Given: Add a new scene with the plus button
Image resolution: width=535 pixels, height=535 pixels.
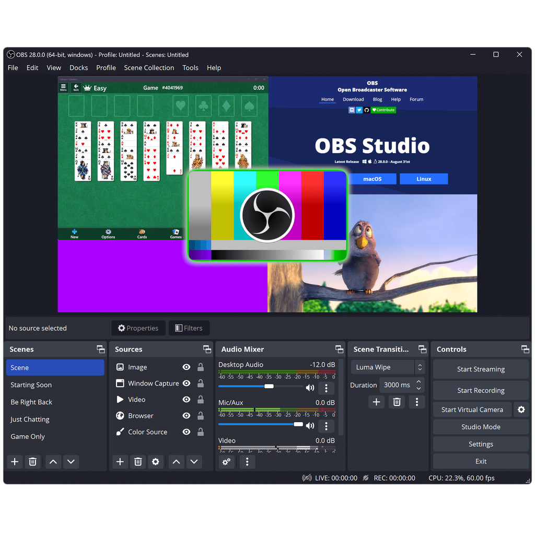Looking at the screenshot, I should [x=15, y=462].
